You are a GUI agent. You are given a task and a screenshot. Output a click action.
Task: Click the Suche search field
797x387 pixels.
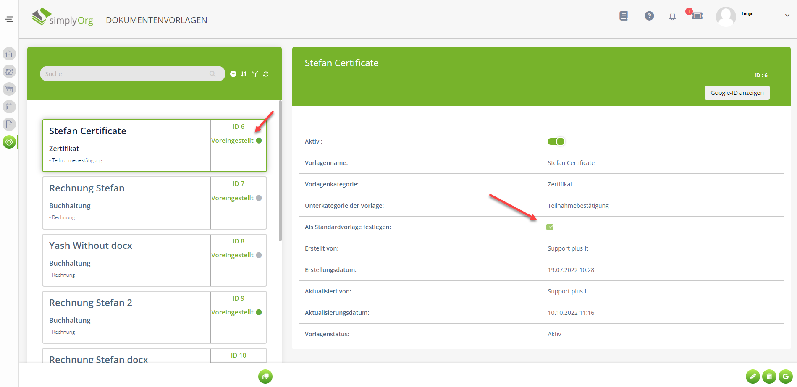pos(126,74)
